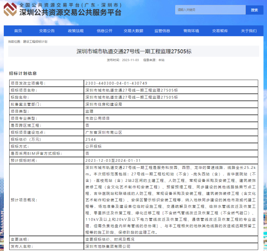Viewport: 267px width, 251px height.
Task: Click the 变更招标估价、时间及概况 cell
Action: point(171,239)
